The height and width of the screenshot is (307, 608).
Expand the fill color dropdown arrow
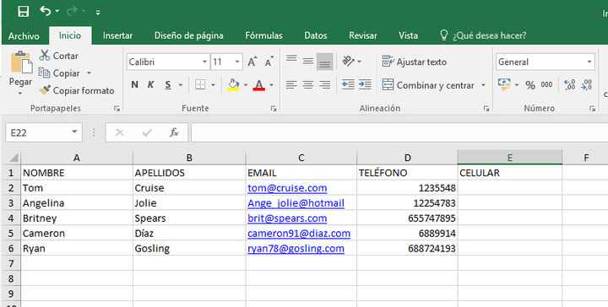point(246,85)
